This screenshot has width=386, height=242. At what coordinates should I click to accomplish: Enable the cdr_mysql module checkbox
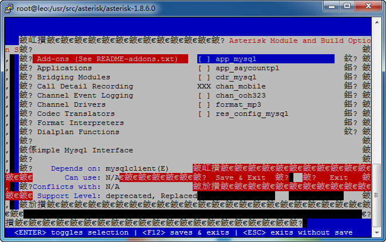point(204,77)
